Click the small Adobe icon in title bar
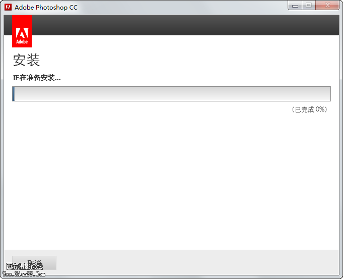The width and height of the screenshot is (343, 279). click(8, 7)
